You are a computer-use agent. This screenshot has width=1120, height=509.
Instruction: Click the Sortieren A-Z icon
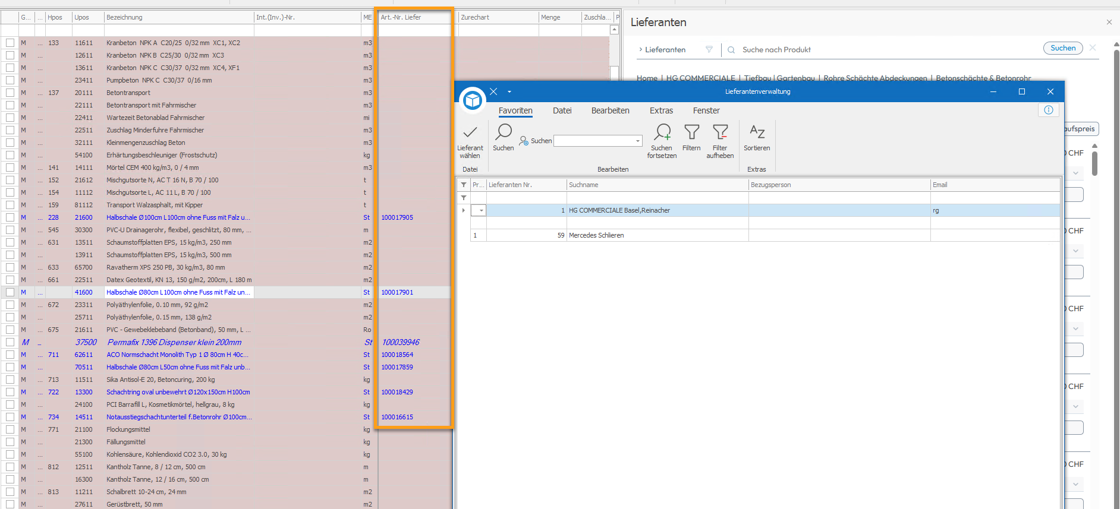[x=757, y=131]
